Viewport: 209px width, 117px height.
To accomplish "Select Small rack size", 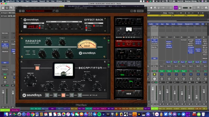I will click(86, 26).
